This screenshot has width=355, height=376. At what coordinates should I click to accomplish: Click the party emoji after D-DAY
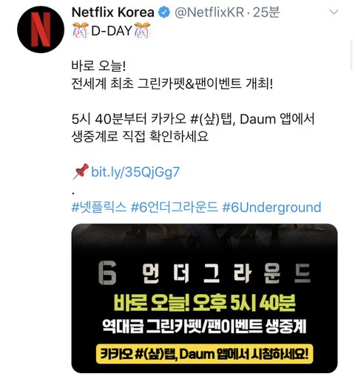coord(142,30)
